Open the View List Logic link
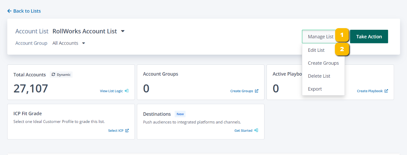Screen dimensions: 407x155 point(111,91)
